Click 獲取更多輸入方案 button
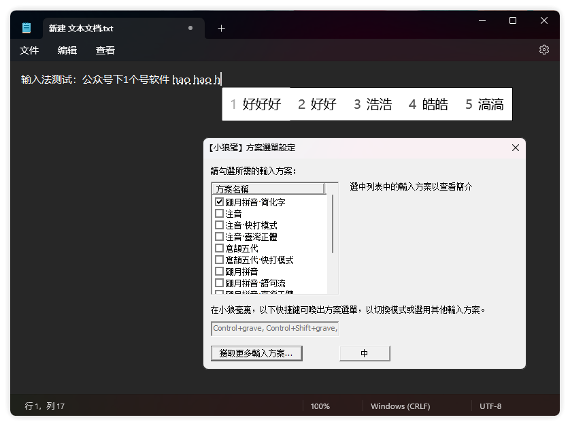The image size is (570, 426). pyautogui.click(x=256, y=353)
